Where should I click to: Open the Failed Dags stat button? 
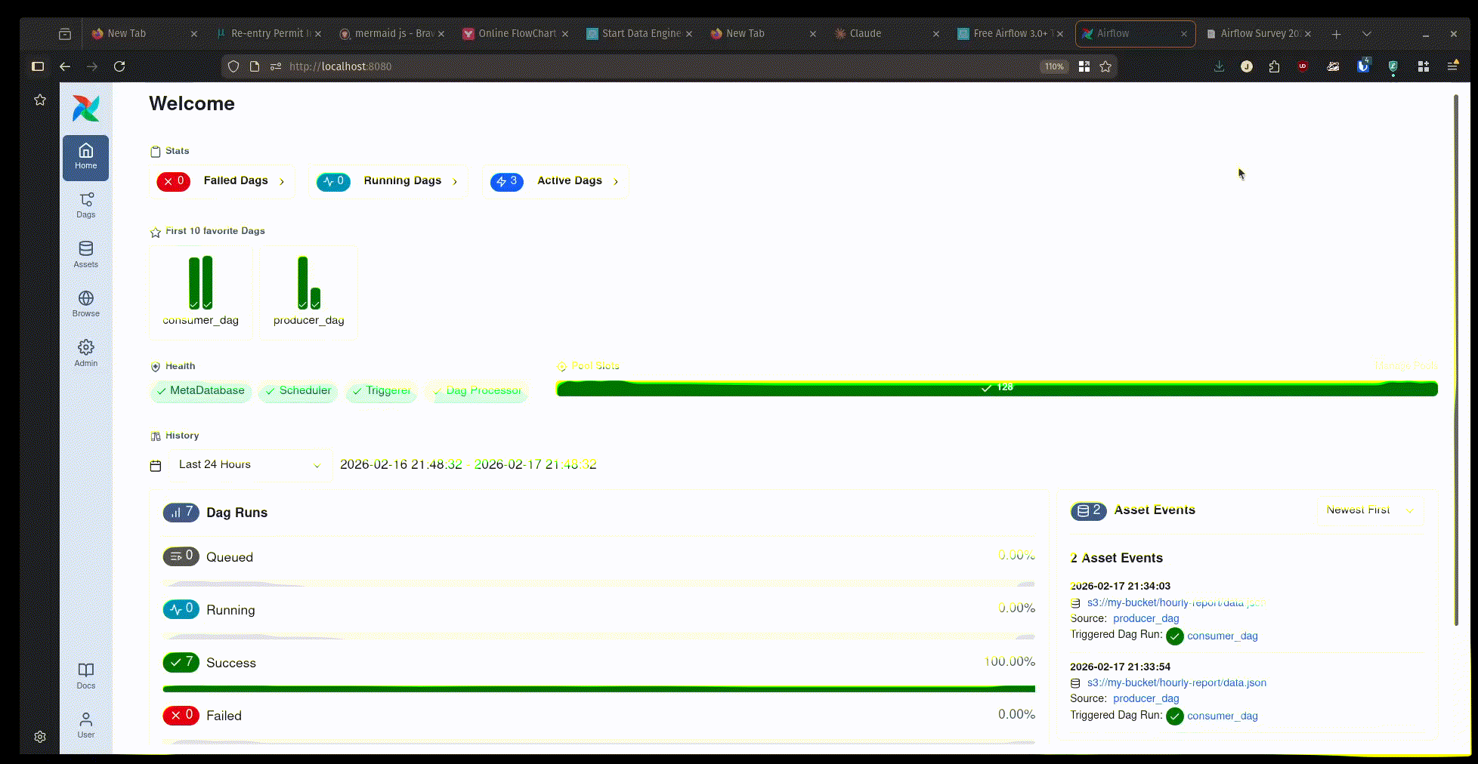tap(221, 181)
